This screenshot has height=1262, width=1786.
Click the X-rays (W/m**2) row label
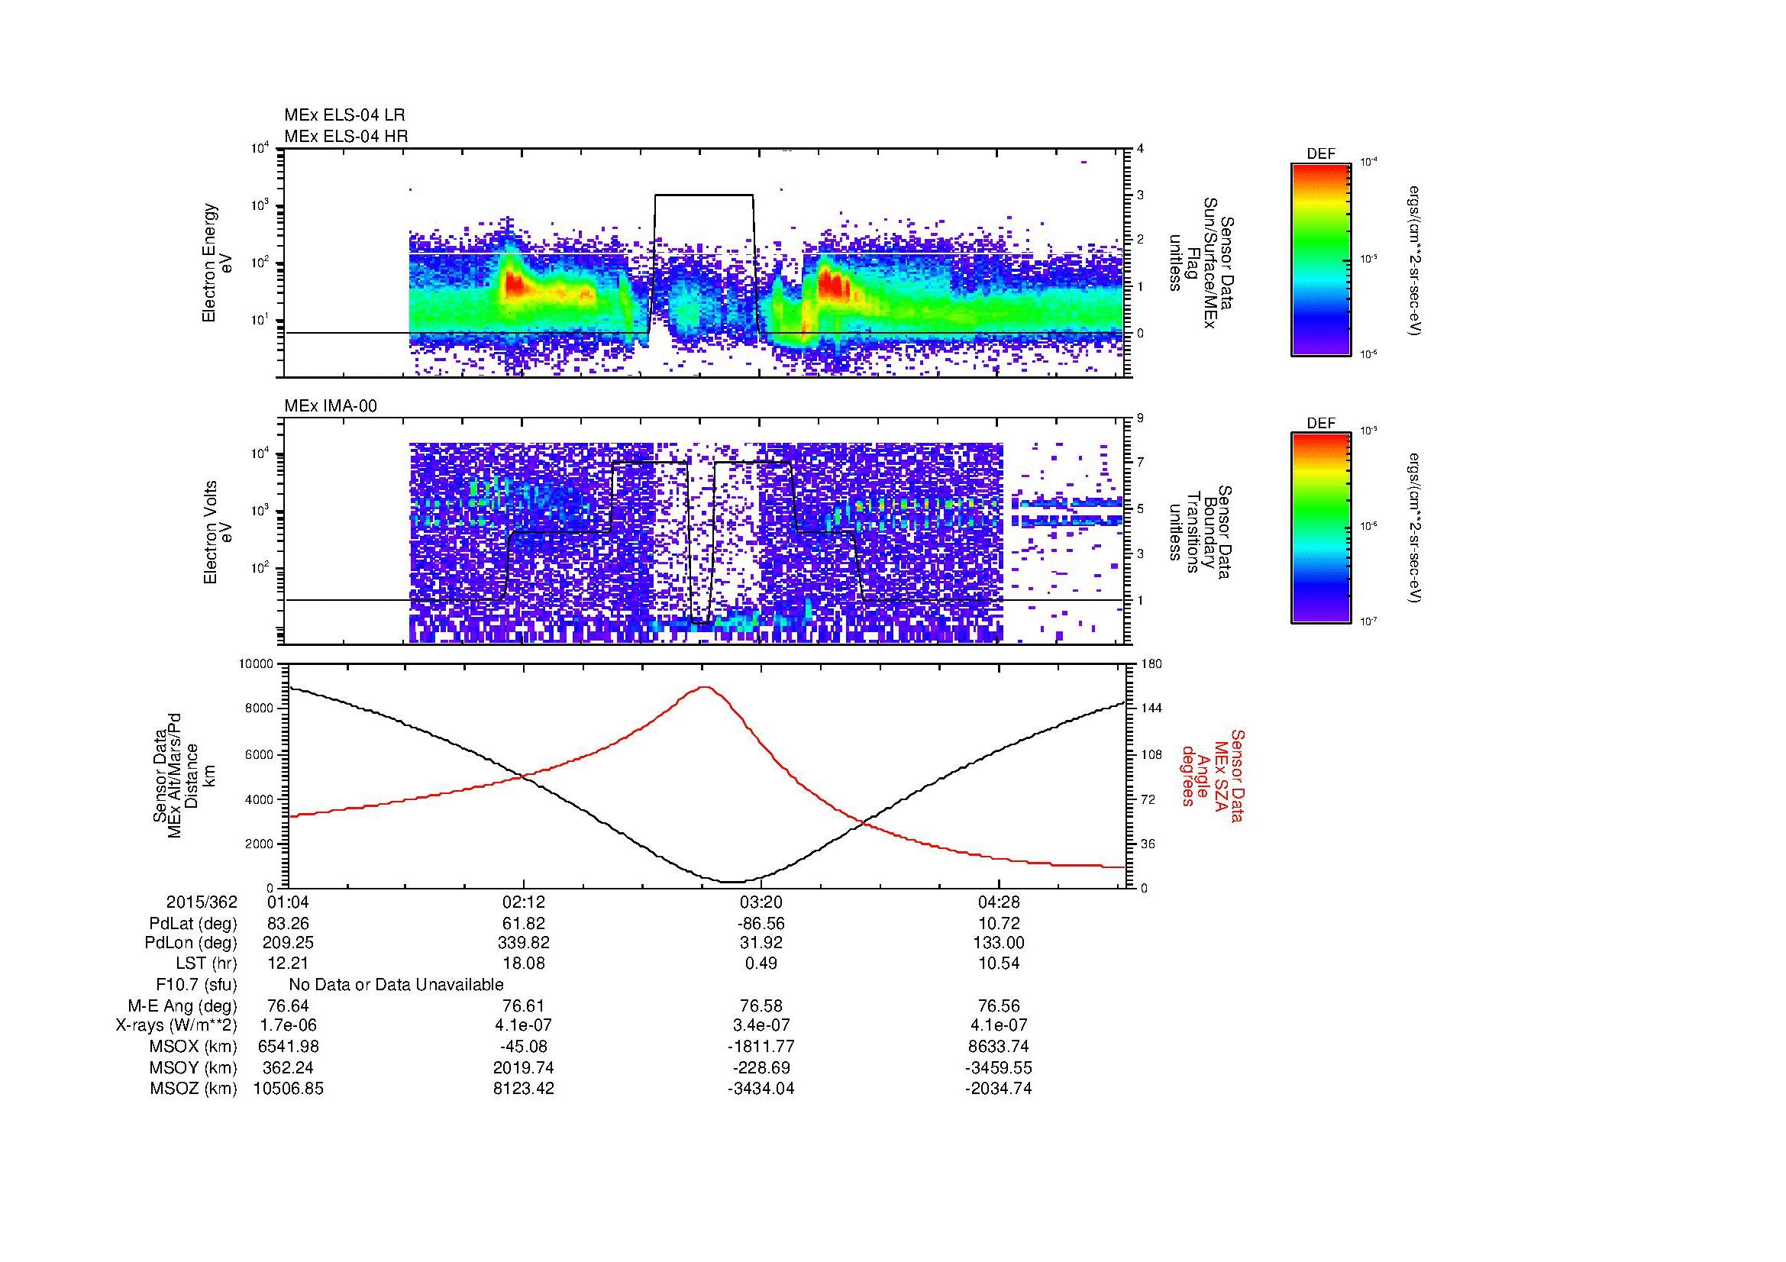coord(176,1025)
